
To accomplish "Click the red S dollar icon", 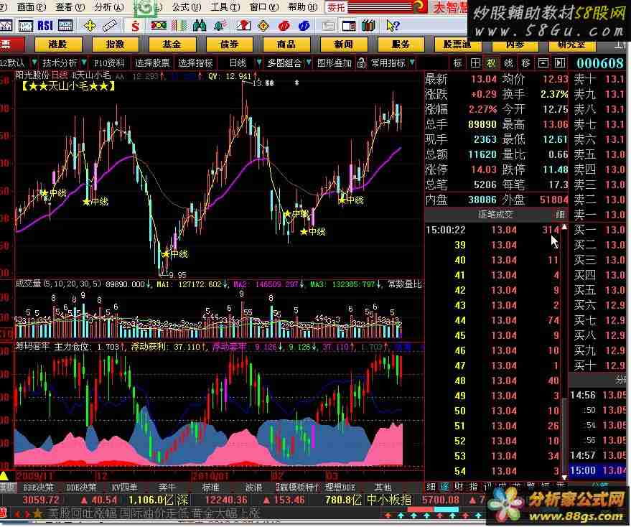I will pyautogui.click(x=135, y=26).
